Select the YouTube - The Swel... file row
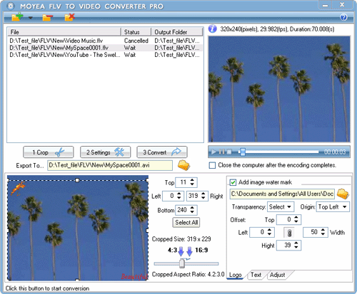 (105, 55)
